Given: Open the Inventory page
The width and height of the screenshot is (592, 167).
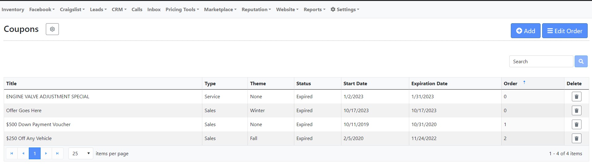Looking at the screenshot, I should pyautogui.click(x=13, y=9).
